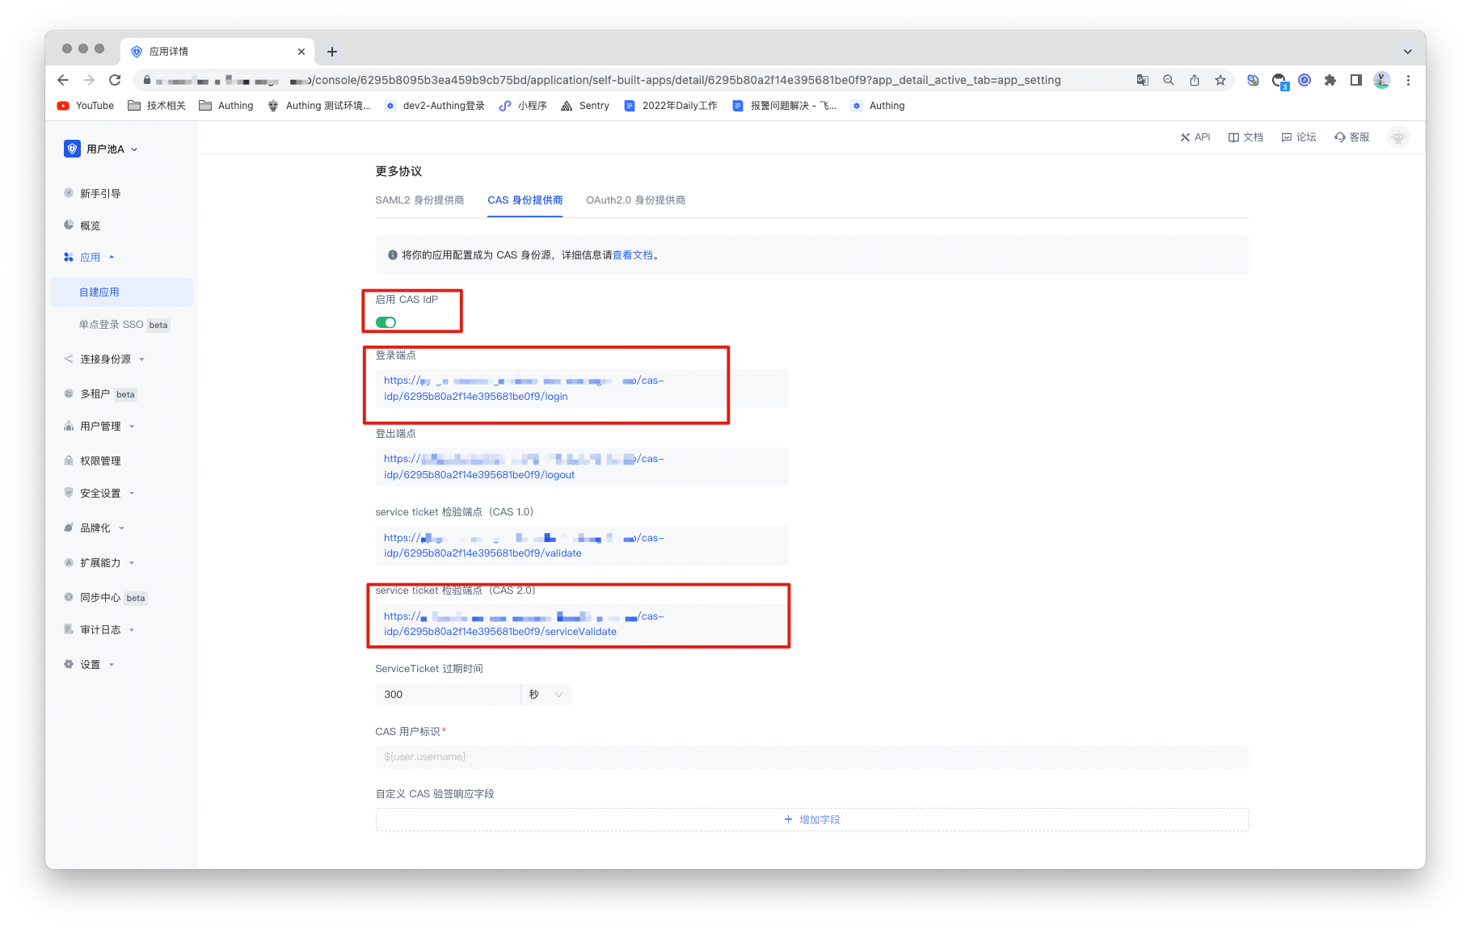Click the 客服 customer service icon

pyautogui.click(x=1340, y=137)
